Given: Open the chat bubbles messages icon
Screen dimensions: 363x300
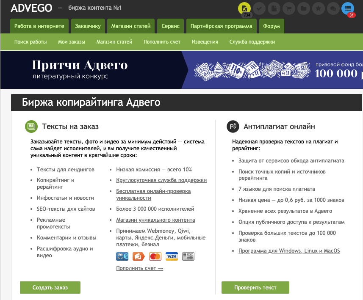Looking at the screenshot, I should [333, 8].
